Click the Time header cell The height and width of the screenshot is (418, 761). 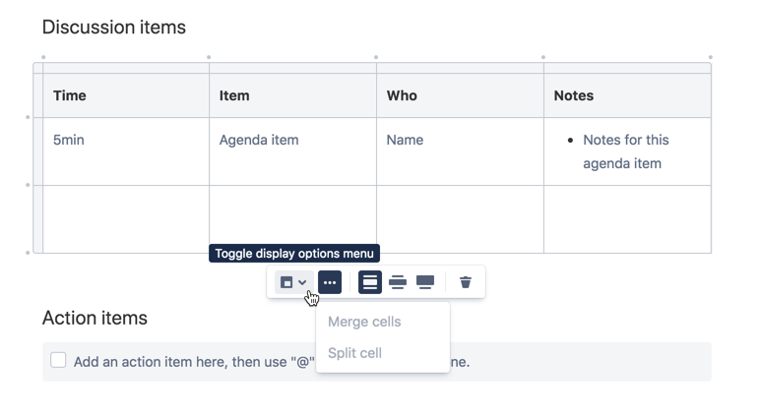coord(126,95)
